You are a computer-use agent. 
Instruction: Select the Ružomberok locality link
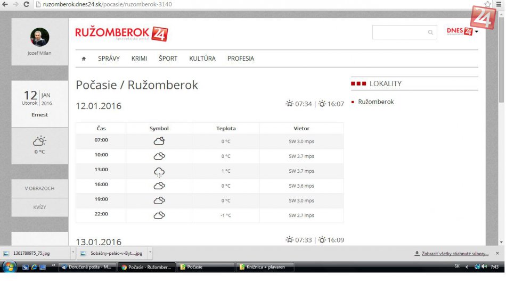pos(376,102)
